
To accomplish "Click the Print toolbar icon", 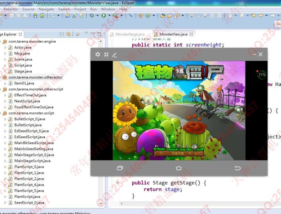I will [x=25, y=16].
